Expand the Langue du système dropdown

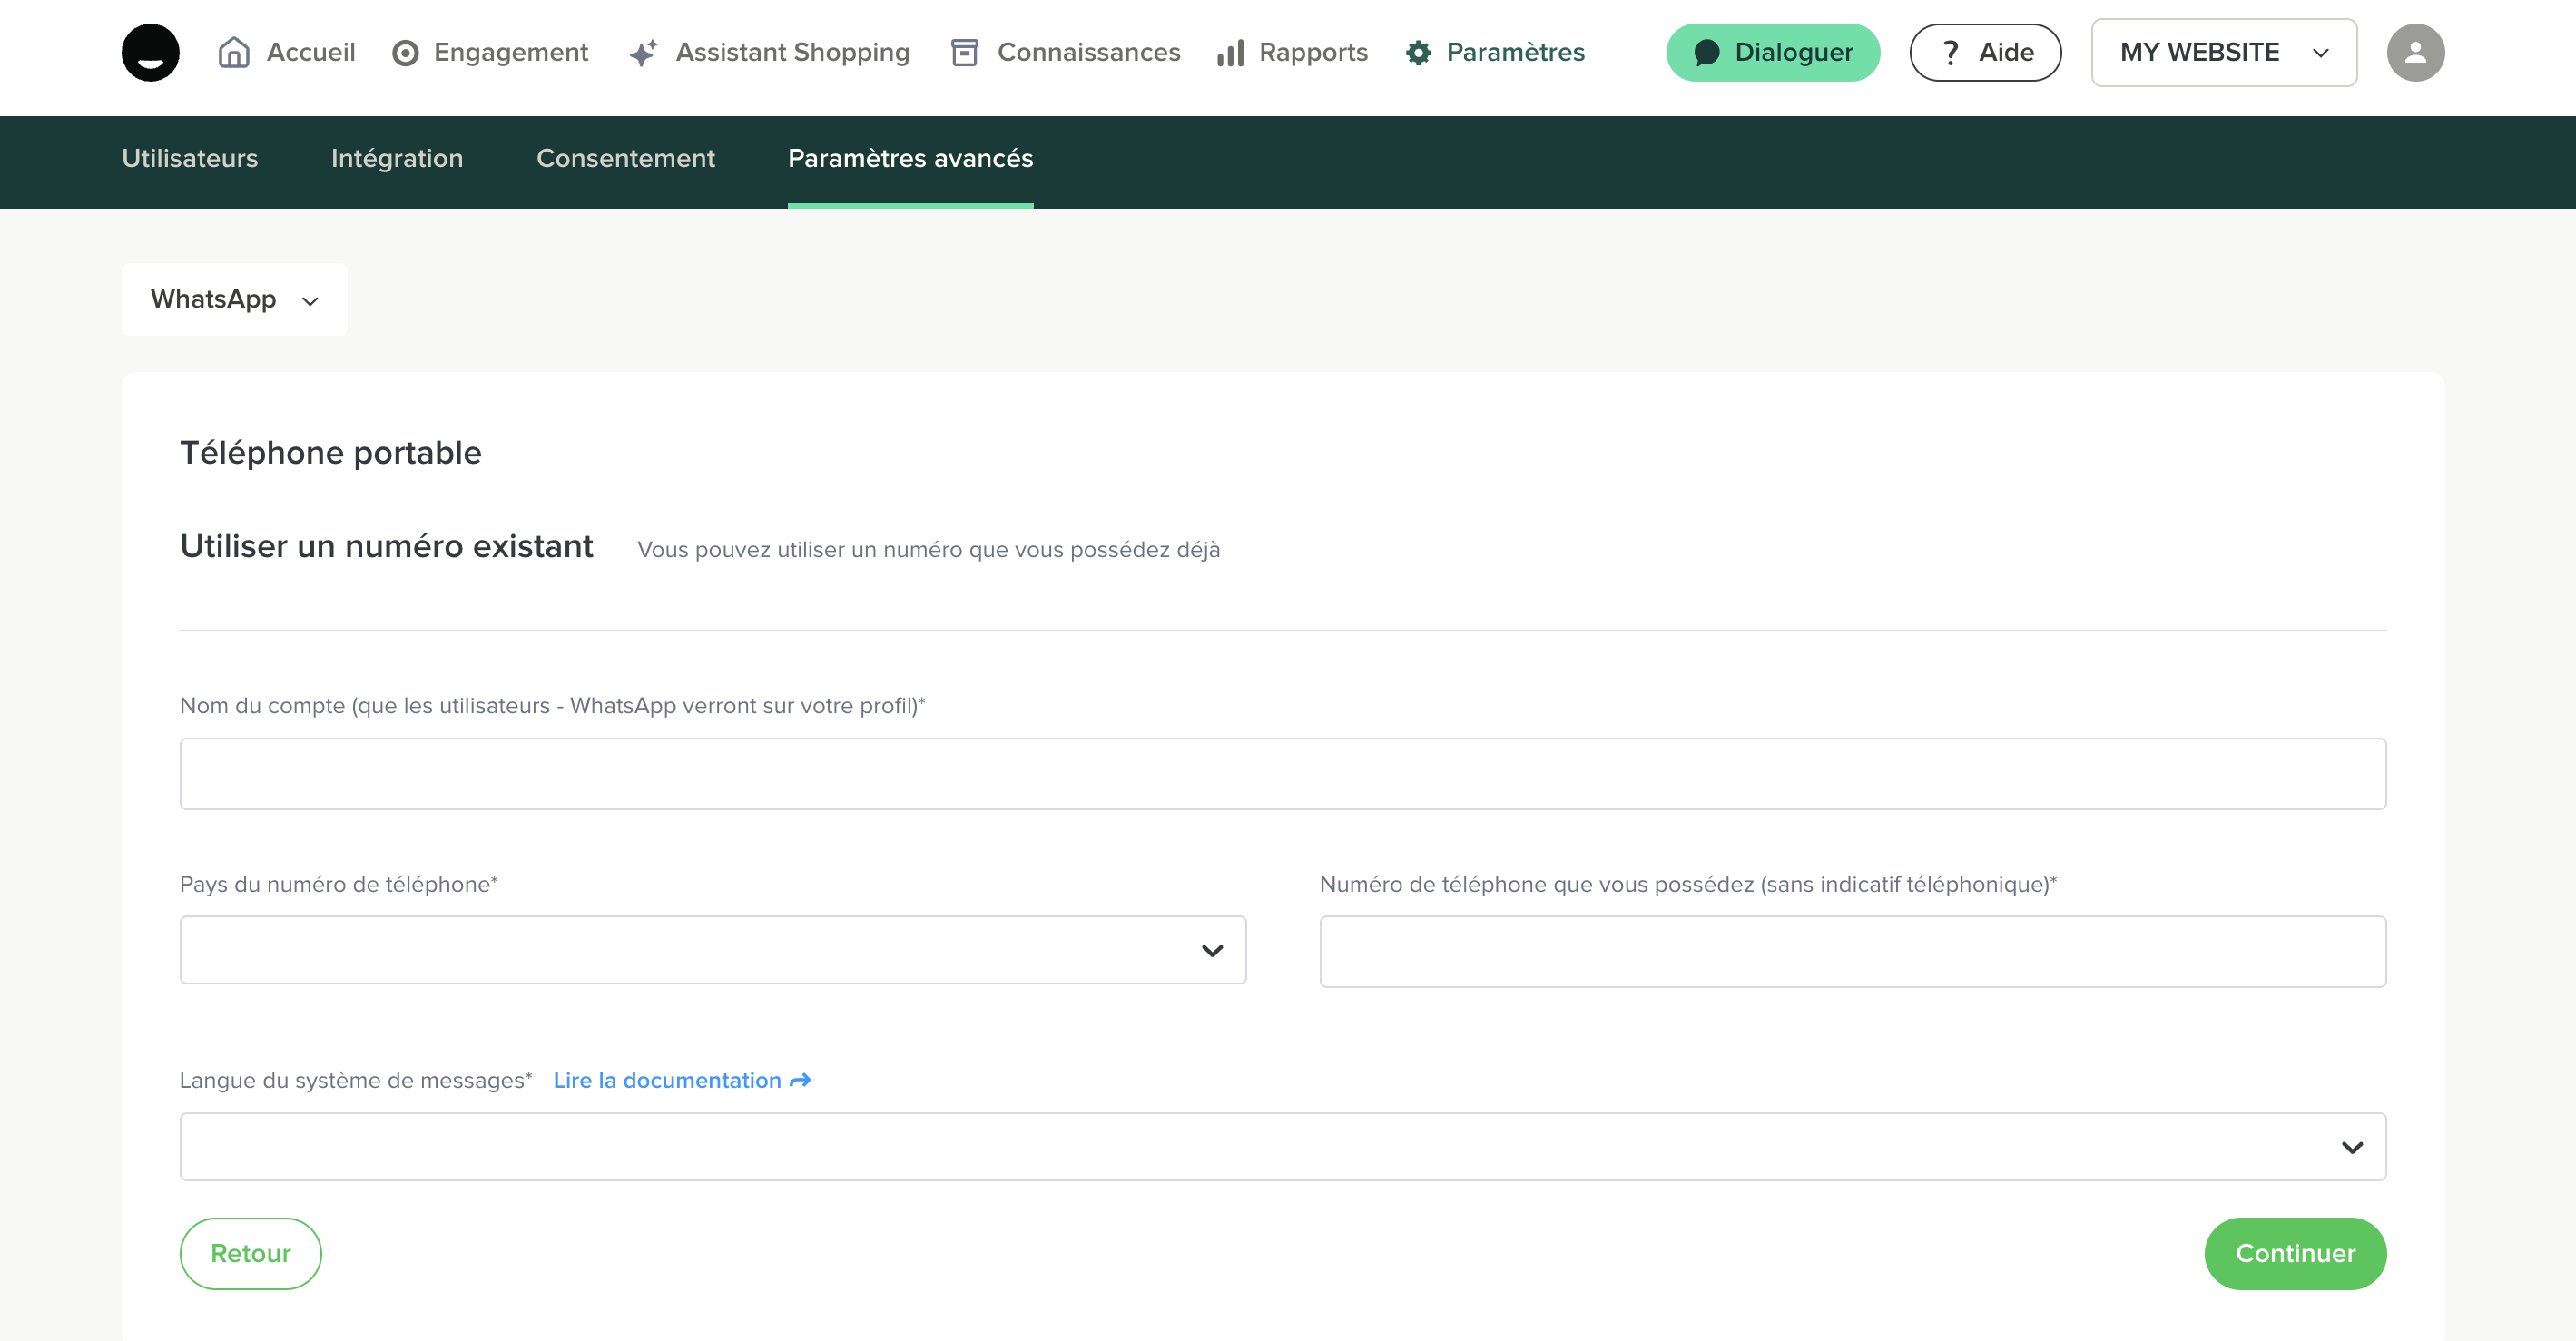[1282, 1147]
